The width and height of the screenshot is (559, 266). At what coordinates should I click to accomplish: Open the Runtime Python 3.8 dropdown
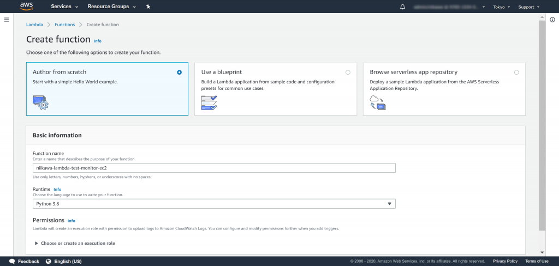coord(214,204)
